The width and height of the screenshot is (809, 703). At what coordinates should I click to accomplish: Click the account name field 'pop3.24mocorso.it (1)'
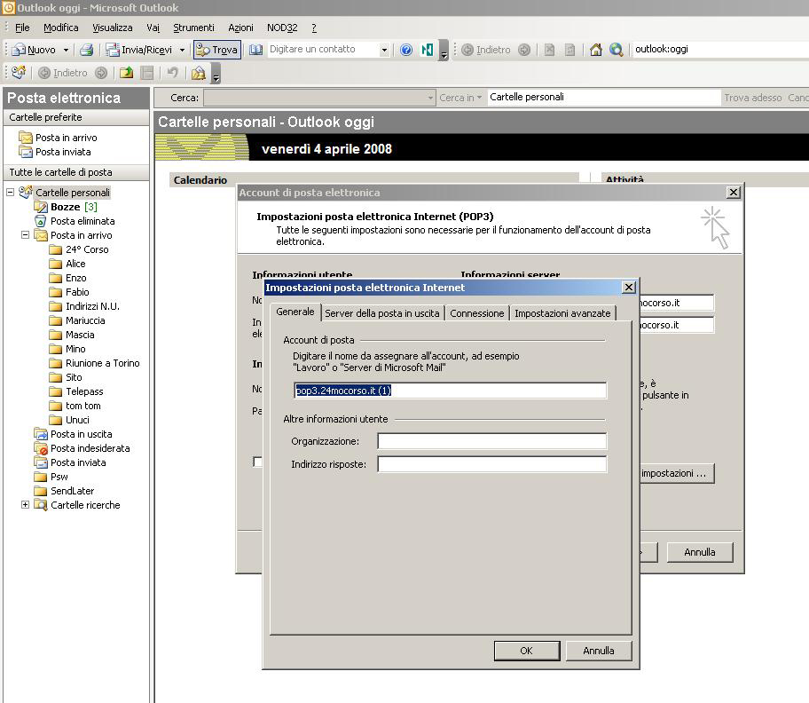451,391
